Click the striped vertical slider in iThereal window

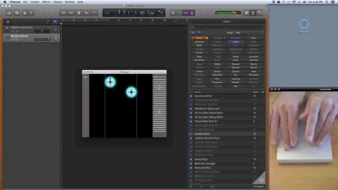tap(159, 106)
